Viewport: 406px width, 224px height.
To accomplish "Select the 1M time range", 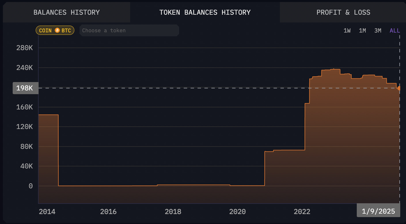I will click(362, 31).
